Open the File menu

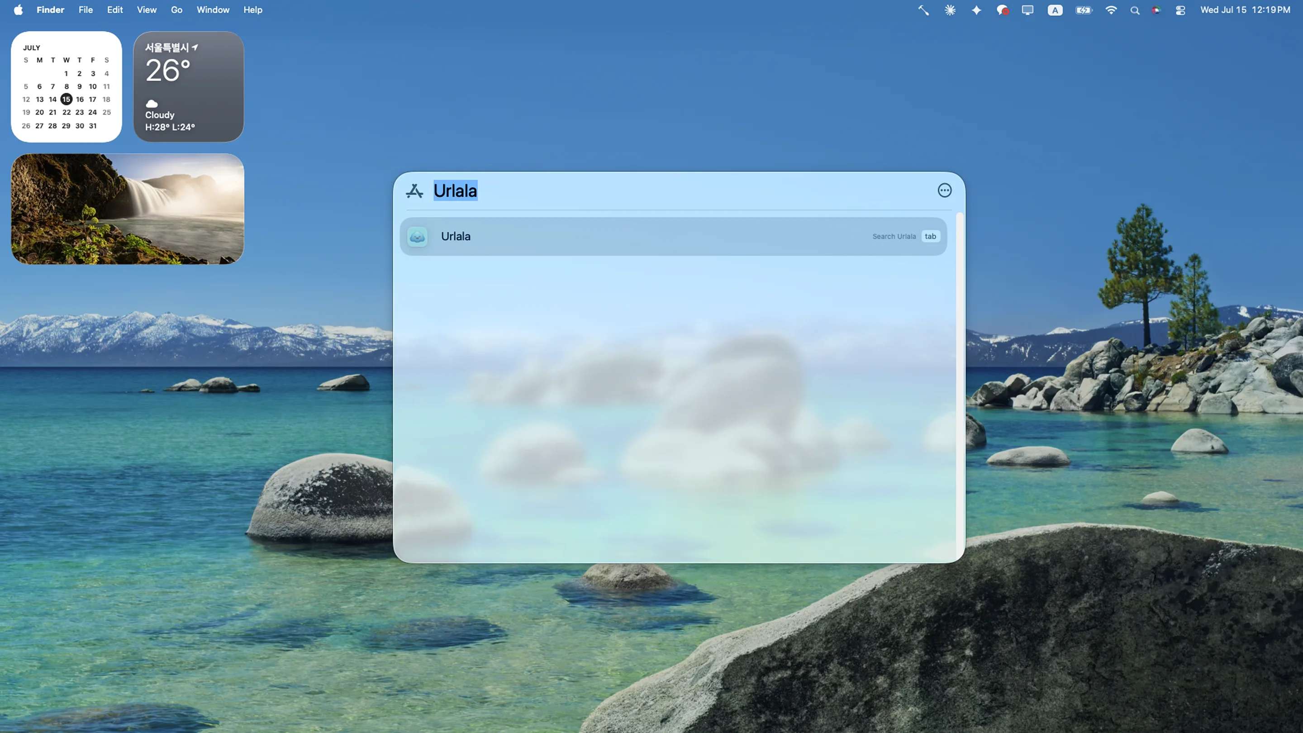coord(86,10)
